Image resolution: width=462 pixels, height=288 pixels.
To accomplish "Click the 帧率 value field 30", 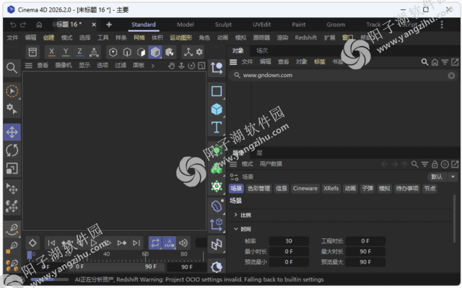I will [x=289, y=241].
